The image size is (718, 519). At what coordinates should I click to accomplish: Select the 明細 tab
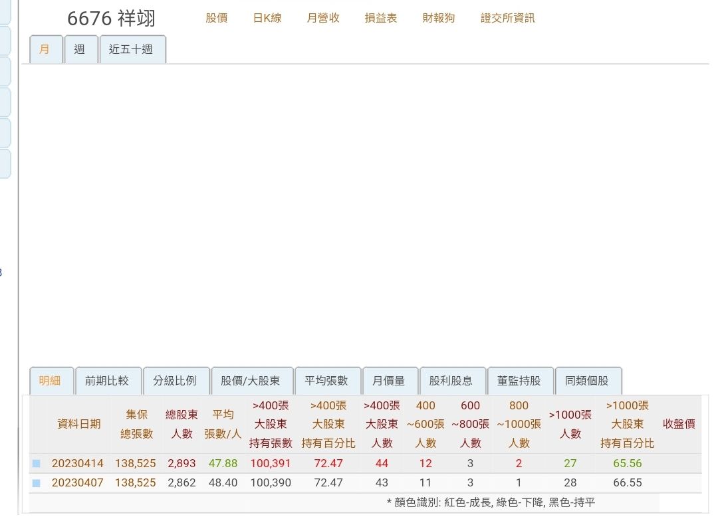(x=51, y=381)
